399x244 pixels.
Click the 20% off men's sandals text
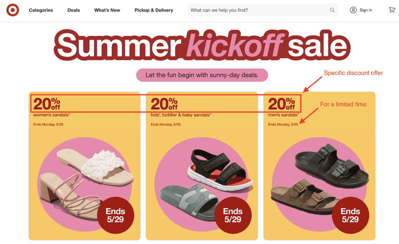tap(283, 107)
